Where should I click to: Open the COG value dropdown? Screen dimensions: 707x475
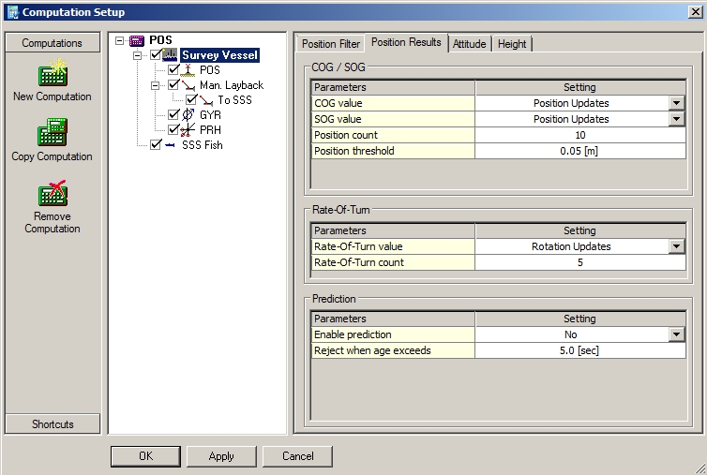click(x=675, y=103)
